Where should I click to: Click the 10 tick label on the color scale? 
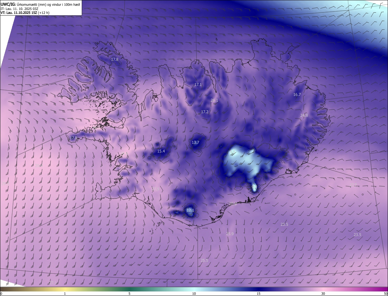[194, 294]
